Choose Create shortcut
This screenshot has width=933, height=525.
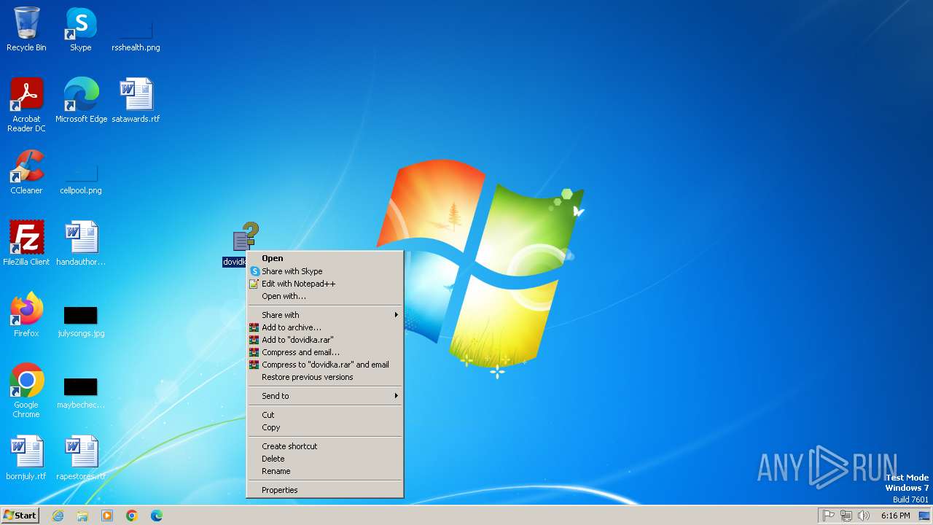(325, 446)
